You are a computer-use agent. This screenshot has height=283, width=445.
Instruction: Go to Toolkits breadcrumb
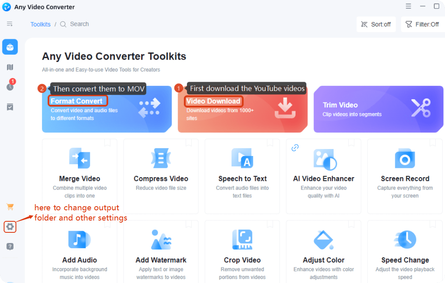(40, 25)
